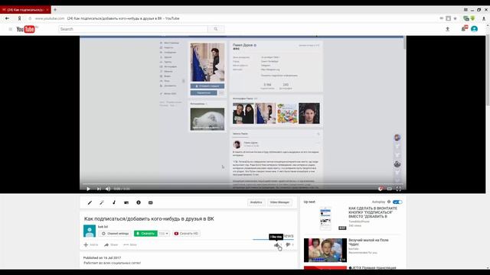Open browser profile icon in toolbar

[484, 18]
